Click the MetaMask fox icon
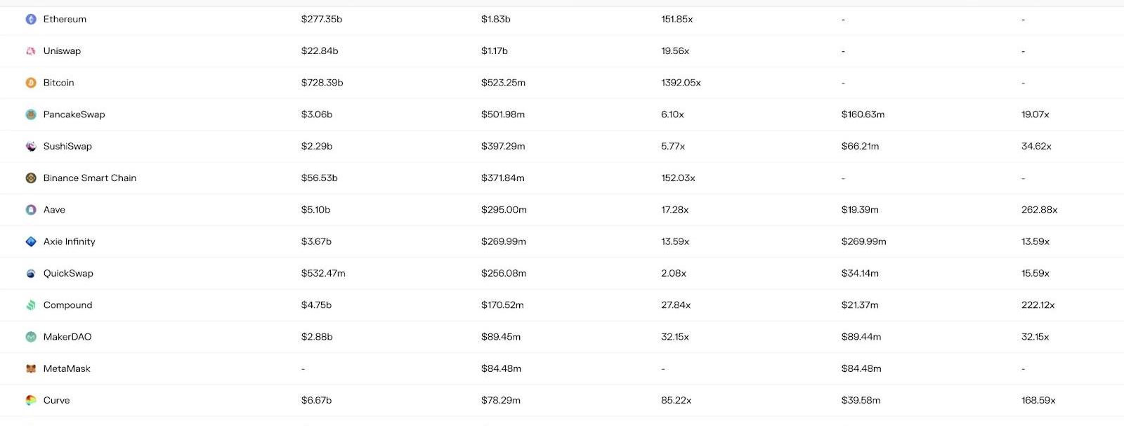 pyautogui.click(x=31, y=368)
